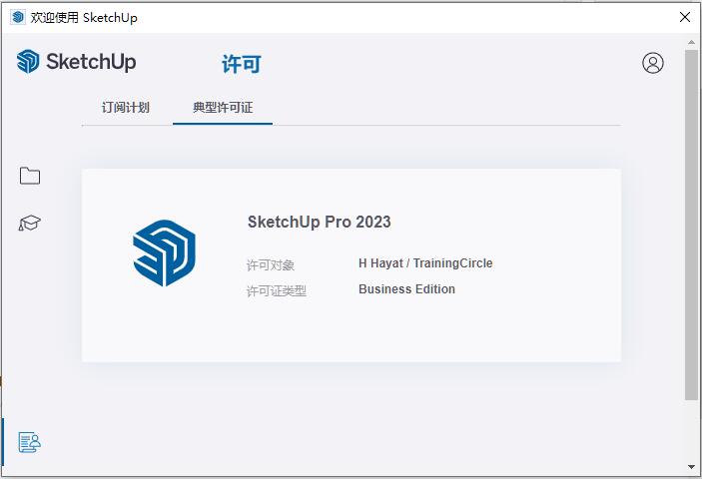702x479 pixels.
Task: Click the SketchUp Pro 2023 title text
Action: (320, 222)
